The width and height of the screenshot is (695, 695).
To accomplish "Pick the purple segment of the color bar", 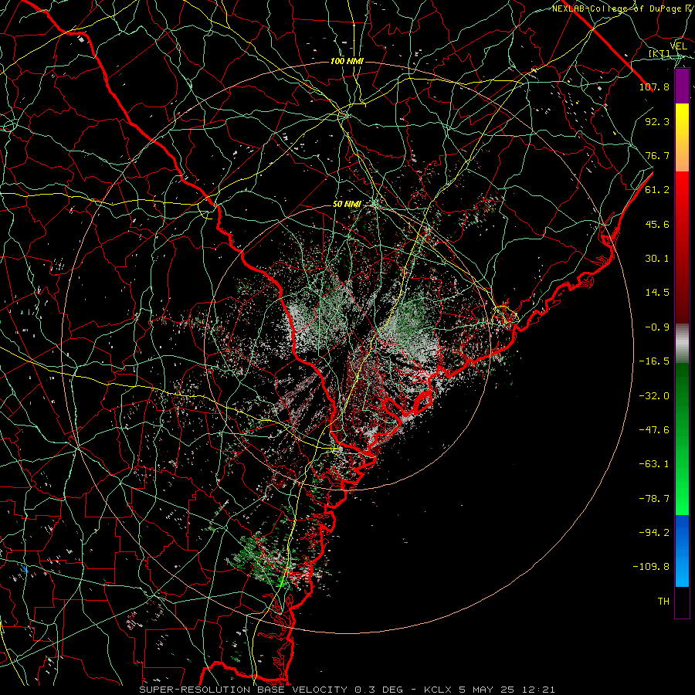I will point(682,86).
